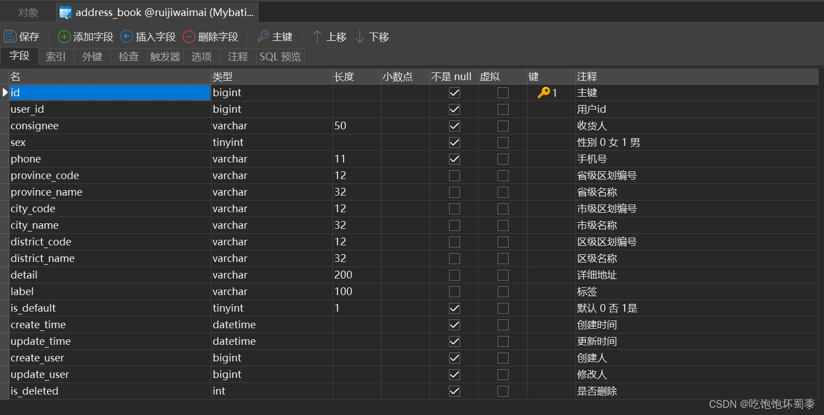Screen dimensions: 824x415
Task: Click the Primary Key key icon in toolbar
Action: 263,37
